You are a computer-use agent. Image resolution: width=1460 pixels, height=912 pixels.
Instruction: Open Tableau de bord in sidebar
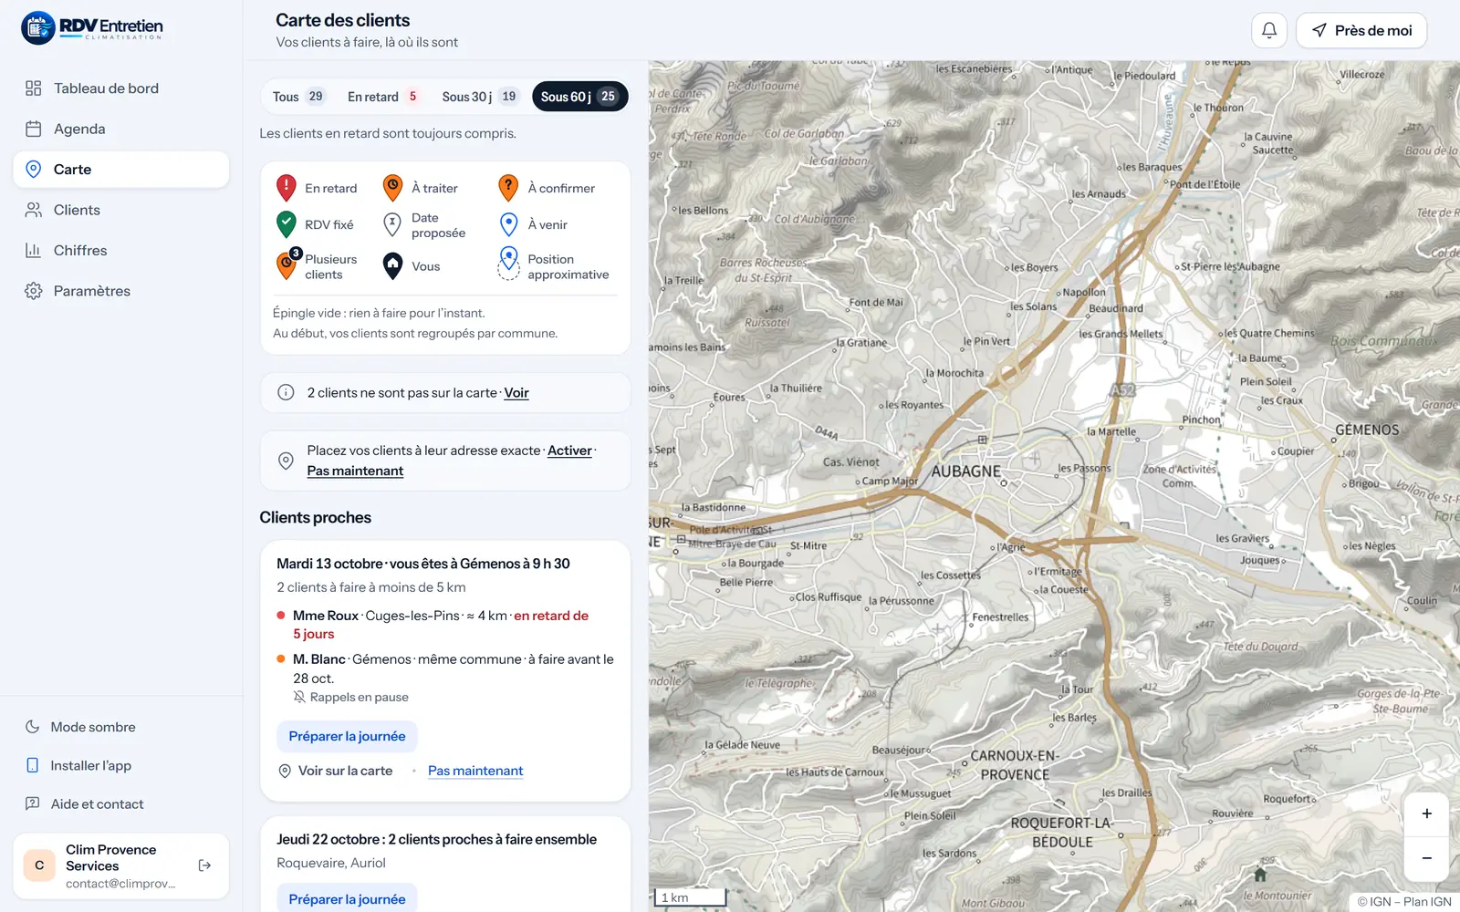pos(120,88)
